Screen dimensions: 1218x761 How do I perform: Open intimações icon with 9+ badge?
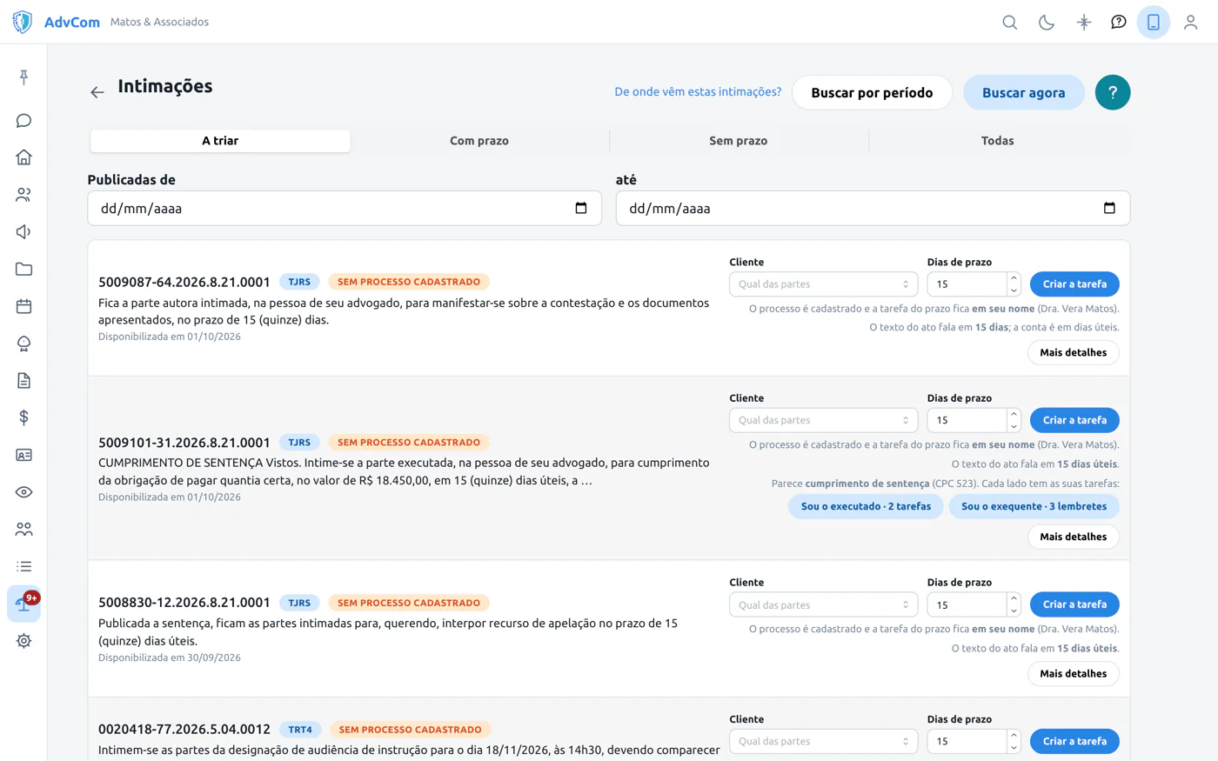coord(23,604)
